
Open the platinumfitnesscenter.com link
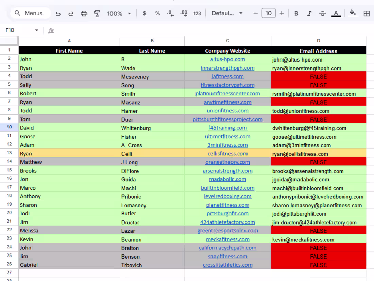click(227, 94)
